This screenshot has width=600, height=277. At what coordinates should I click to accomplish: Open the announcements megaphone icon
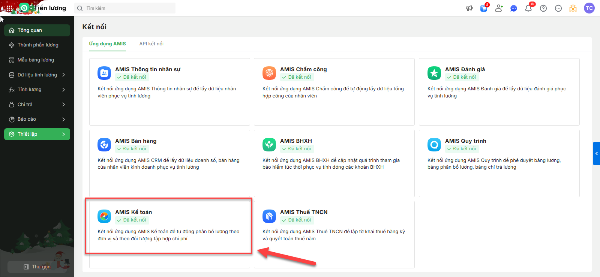click(x=469, y=8)
